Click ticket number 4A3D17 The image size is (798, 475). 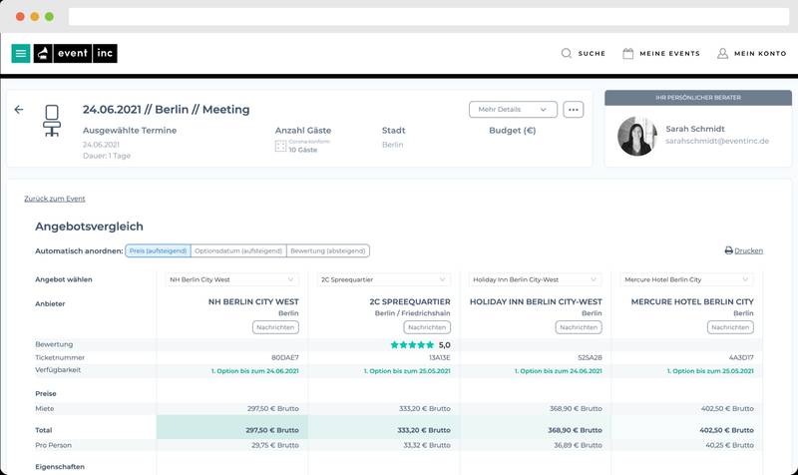pos(741,357)
